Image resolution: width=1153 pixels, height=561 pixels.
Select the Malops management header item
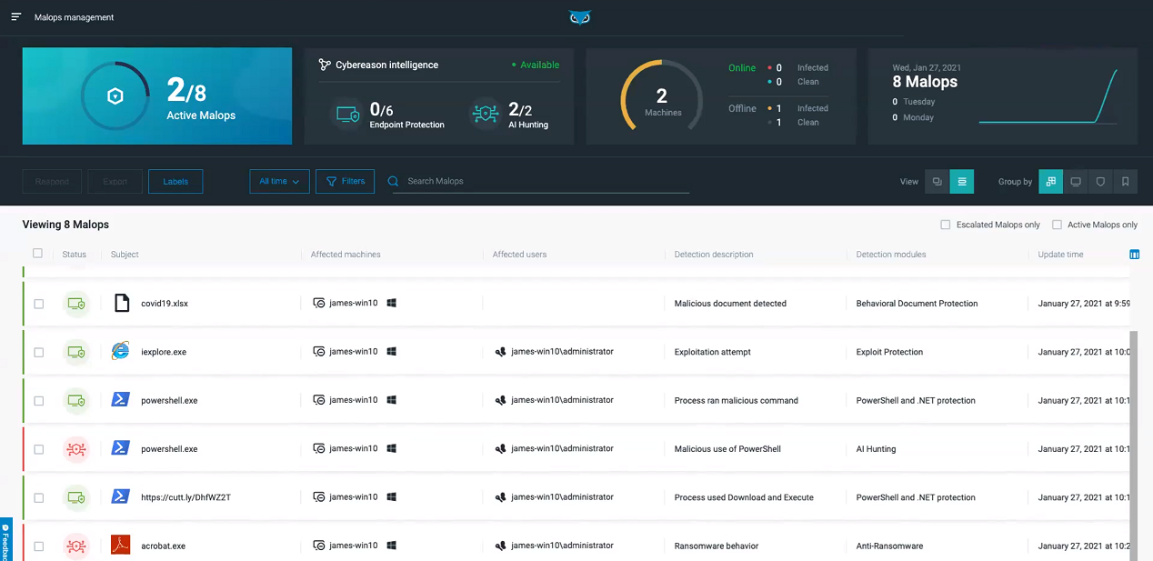pyautogui.click(x=74, y=16)
